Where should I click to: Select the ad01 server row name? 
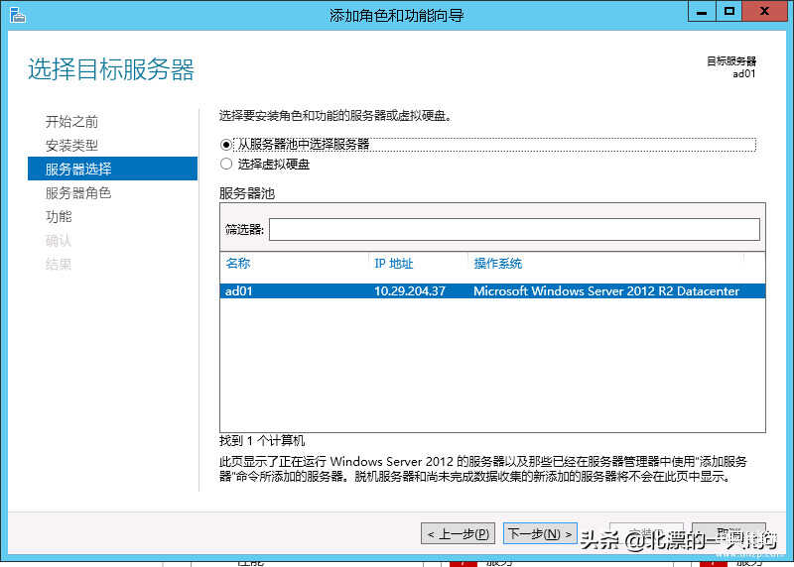click(238, 290)
